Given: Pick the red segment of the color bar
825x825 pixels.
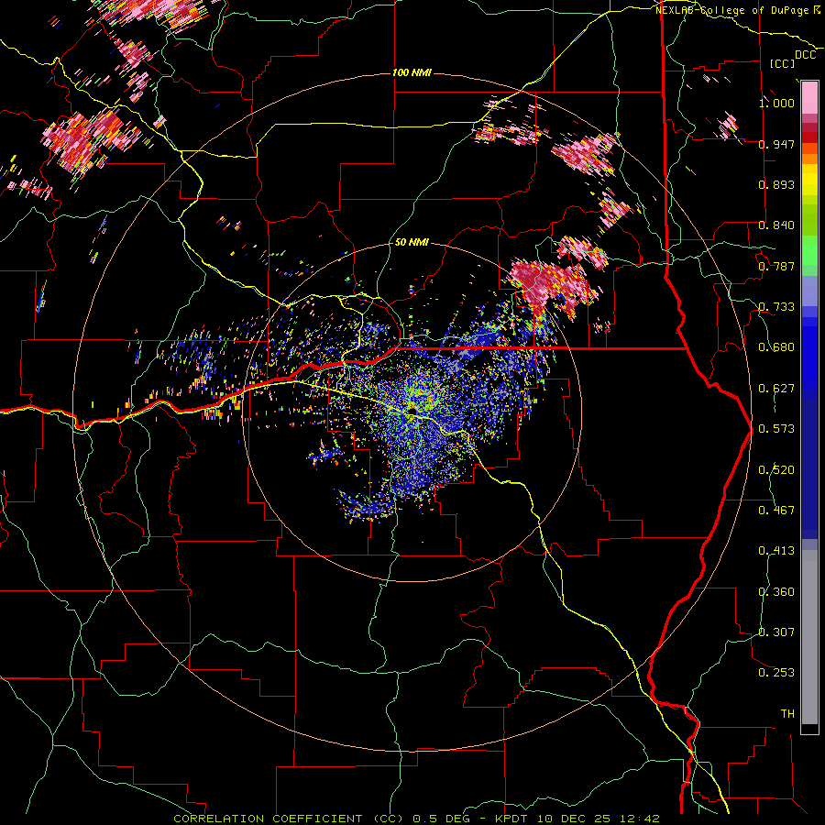Looking at the screenshot, I should [809, 137].
